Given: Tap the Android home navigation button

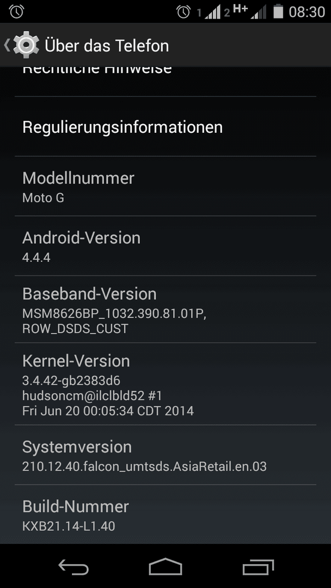Looking at the screenshot, I should pyautogui.click(x=165, y=567).
